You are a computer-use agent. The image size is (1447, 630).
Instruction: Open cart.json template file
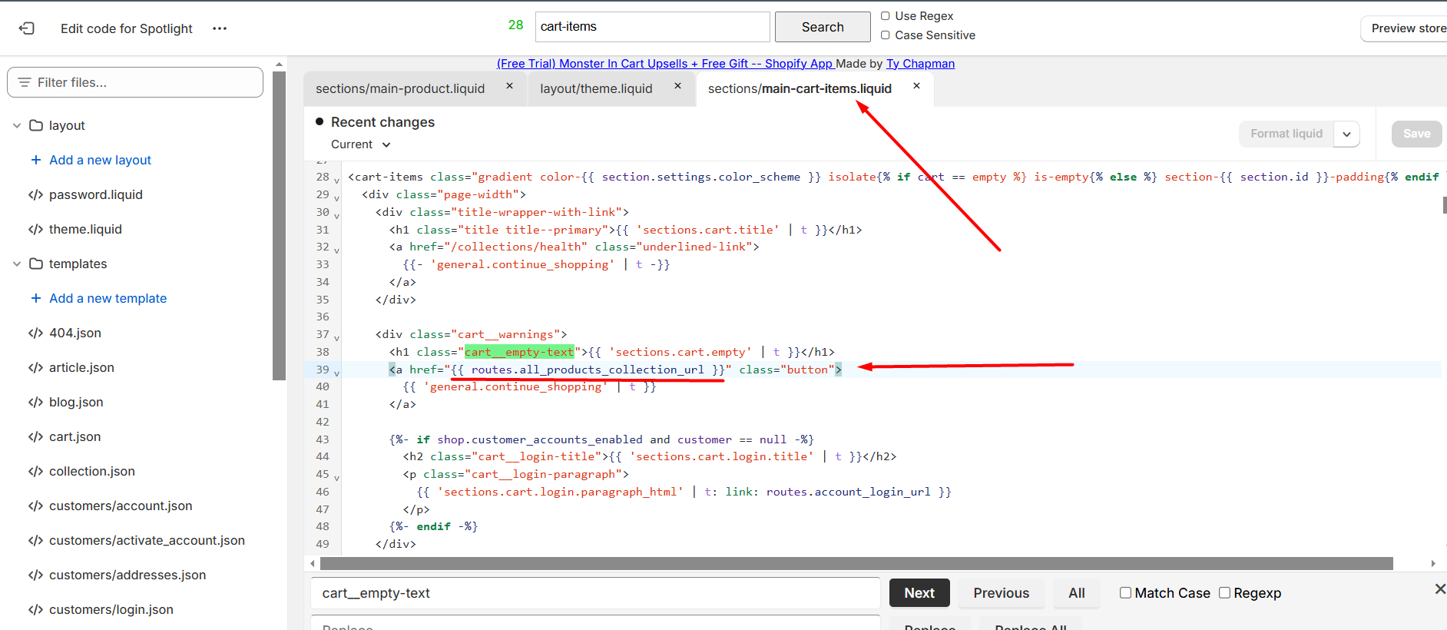(x=75, y=436)
